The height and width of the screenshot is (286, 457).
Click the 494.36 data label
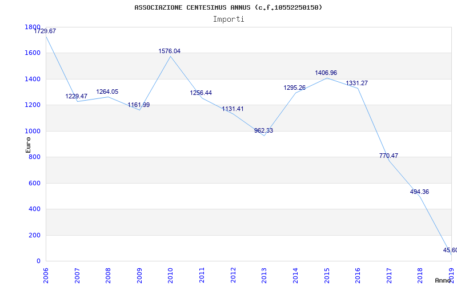click(x=419, y=192)
